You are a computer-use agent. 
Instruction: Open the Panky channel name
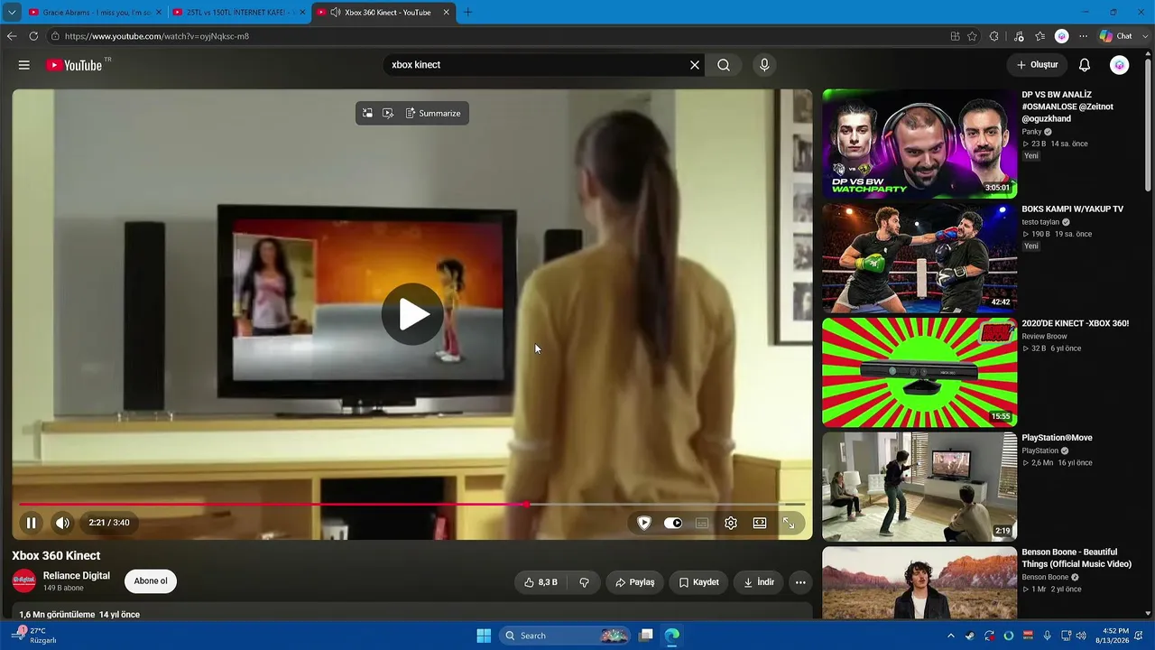[x=1031, y=132]
